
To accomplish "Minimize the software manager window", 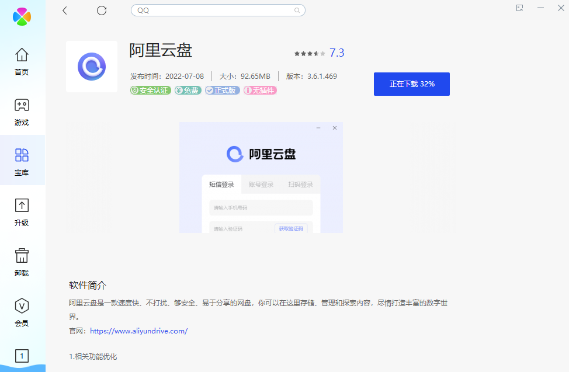I will coord(541,8).
